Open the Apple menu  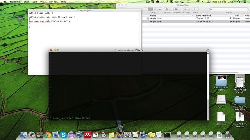pos(5,2)
